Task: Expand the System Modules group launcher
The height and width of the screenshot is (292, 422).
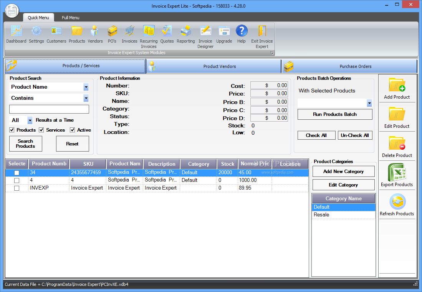Action: tap(271, 53)
